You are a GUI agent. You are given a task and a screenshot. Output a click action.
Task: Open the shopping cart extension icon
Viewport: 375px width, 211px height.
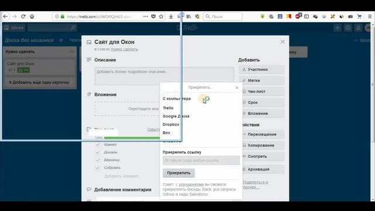[359, 16]
